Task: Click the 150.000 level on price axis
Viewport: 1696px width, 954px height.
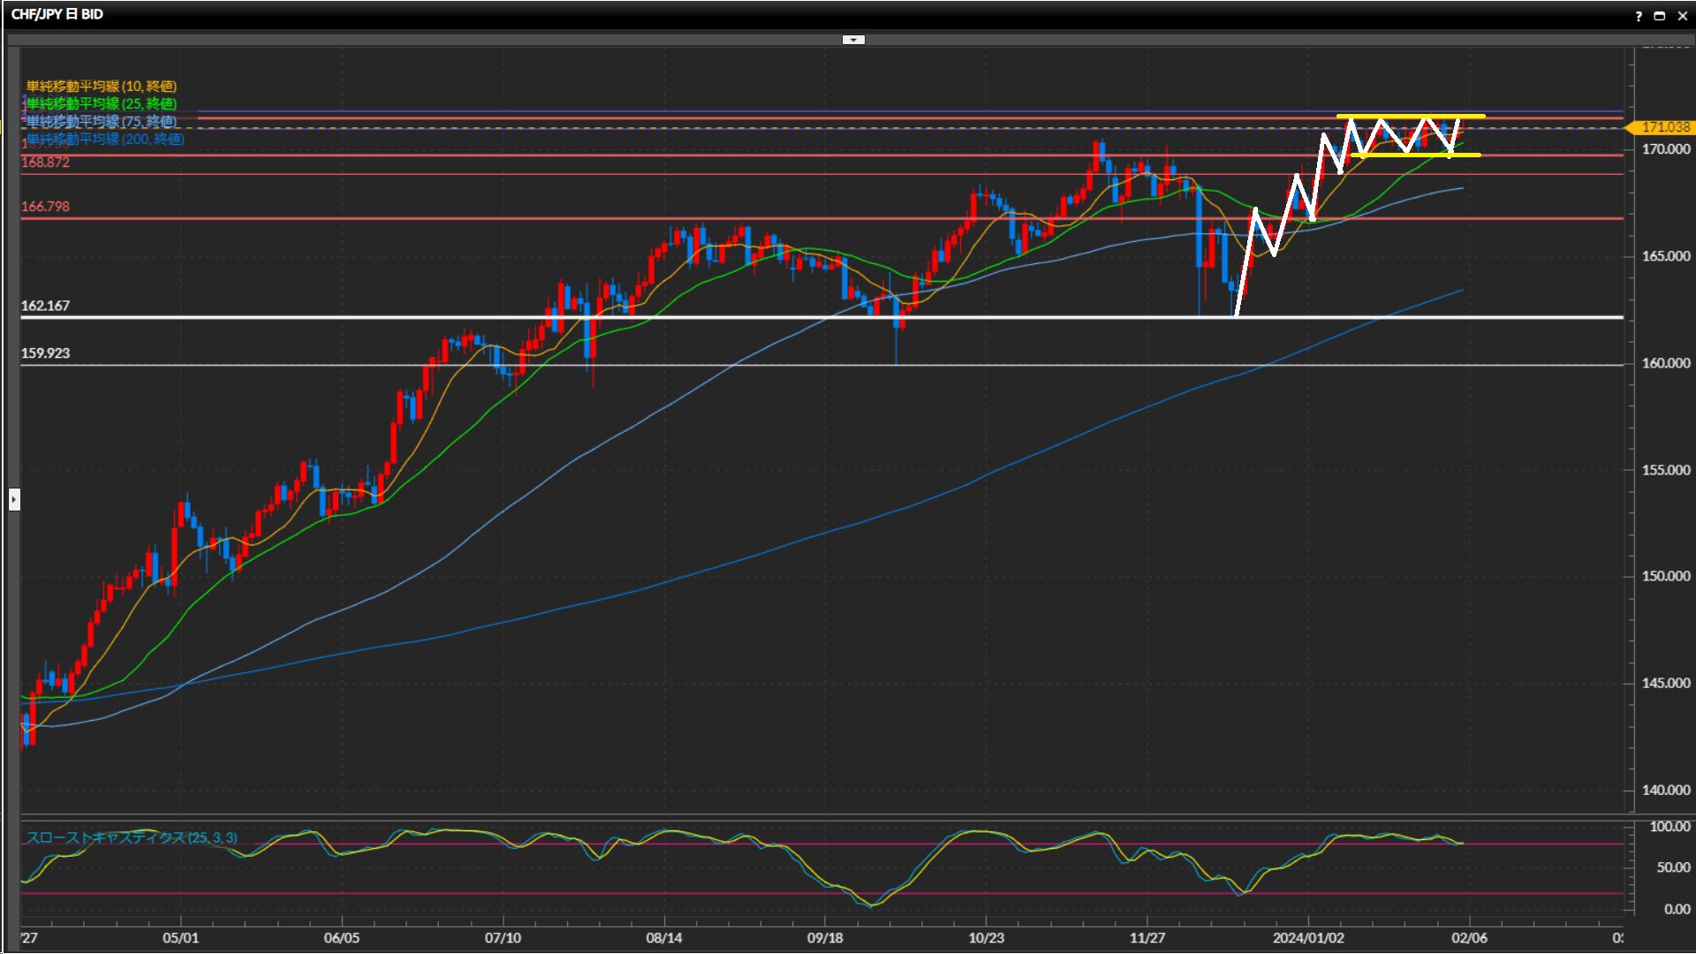Action: coord(1665,576)
